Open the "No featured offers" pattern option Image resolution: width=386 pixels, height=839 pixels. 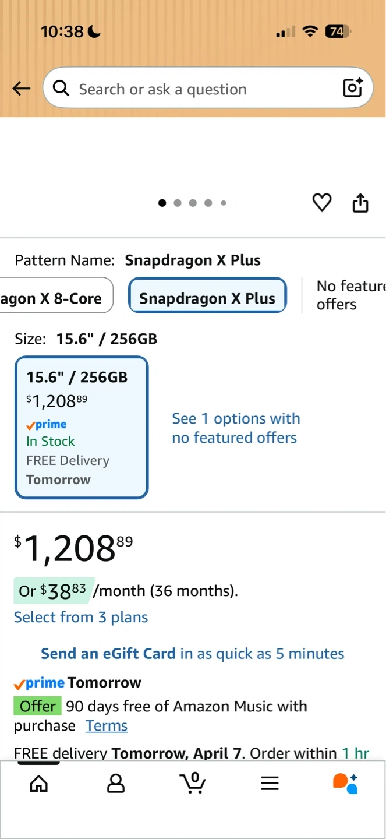pos(349,295)
